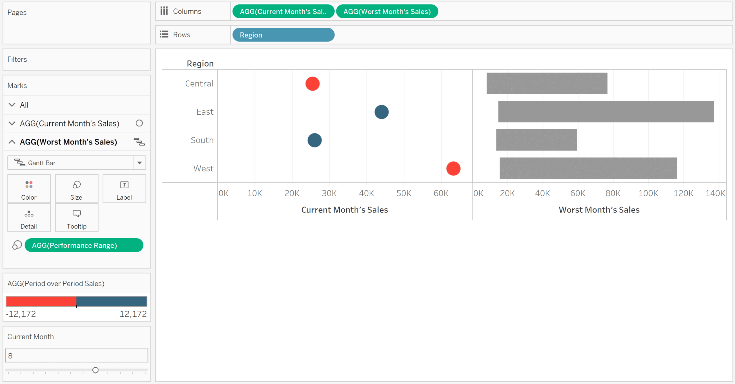Click the Gantt bar icon next to Worst Month's Sales

click(x=139, y=142)
